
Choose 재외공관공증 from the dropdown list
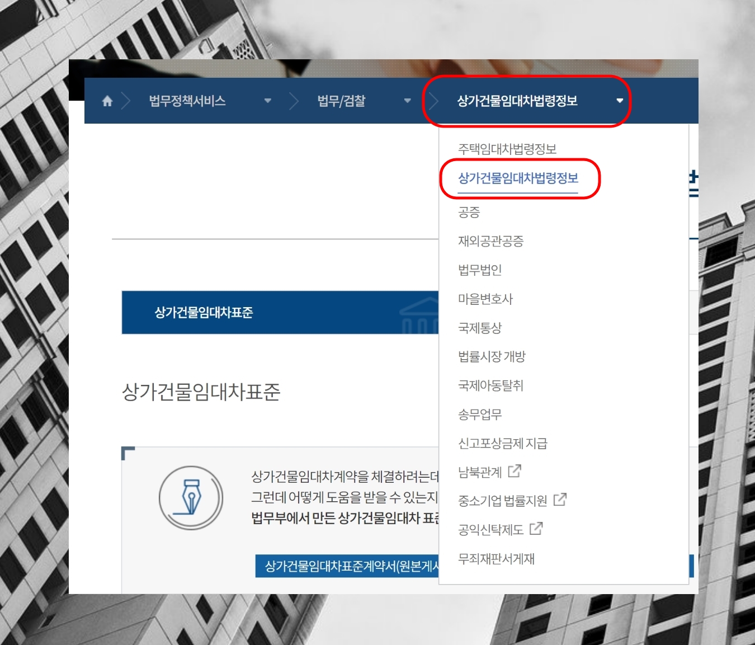click(490, 241)
